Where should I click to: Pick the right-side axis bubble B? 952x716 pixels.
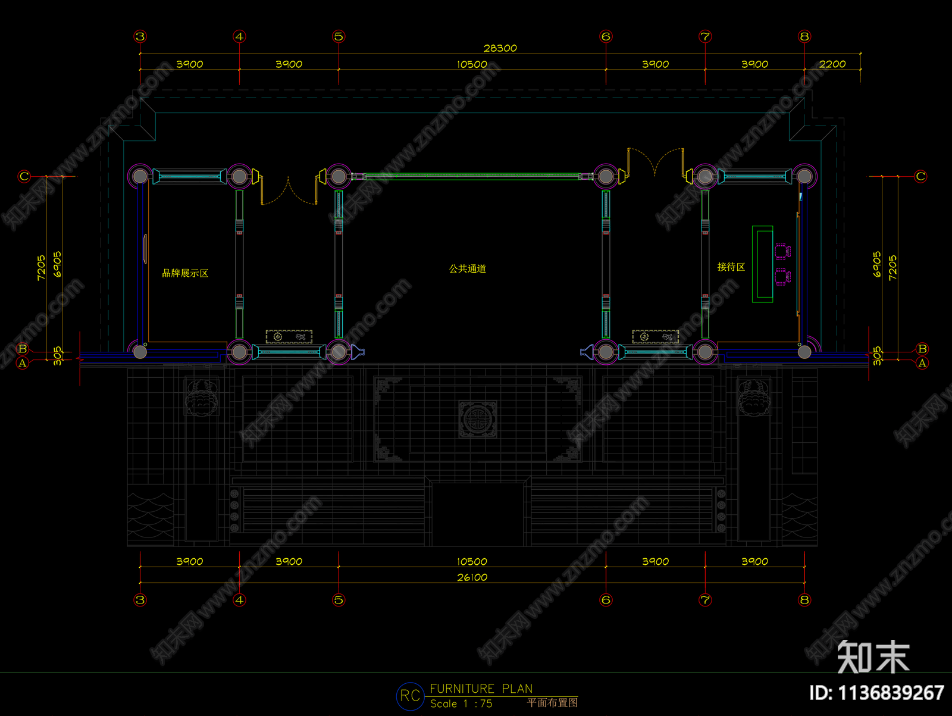coord(922,349)
